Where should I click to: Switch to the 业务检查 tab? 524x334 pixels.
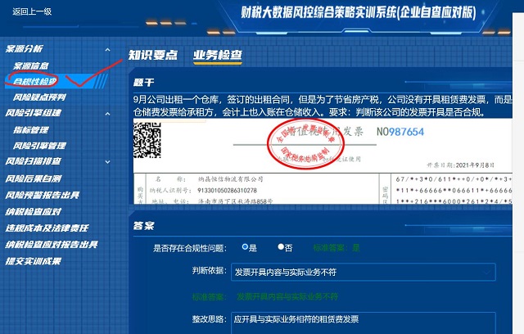pyautogui.click(x=217, y=56)
